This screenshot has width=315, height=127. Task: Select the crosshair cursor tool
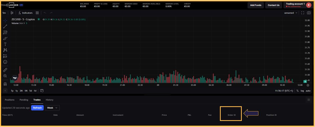click(5, 20)
